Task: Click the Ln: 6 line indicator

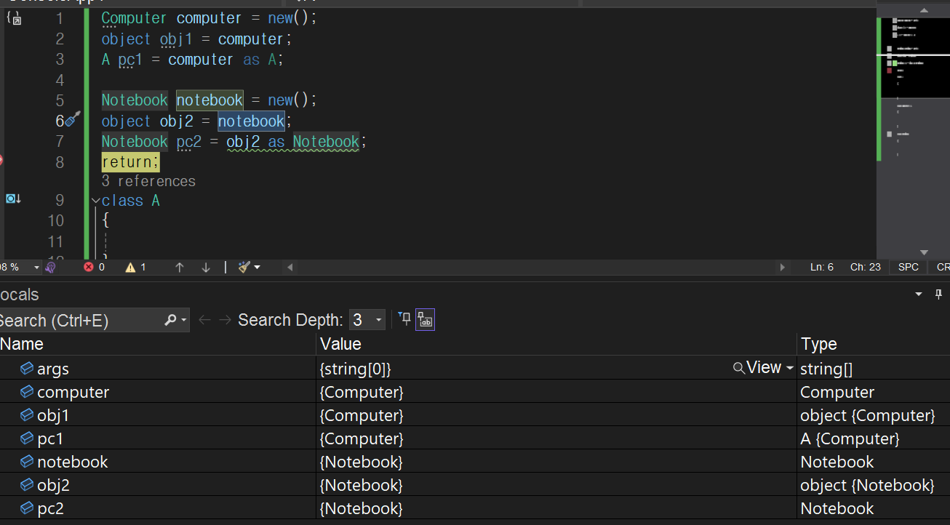Action: point(822,267)
